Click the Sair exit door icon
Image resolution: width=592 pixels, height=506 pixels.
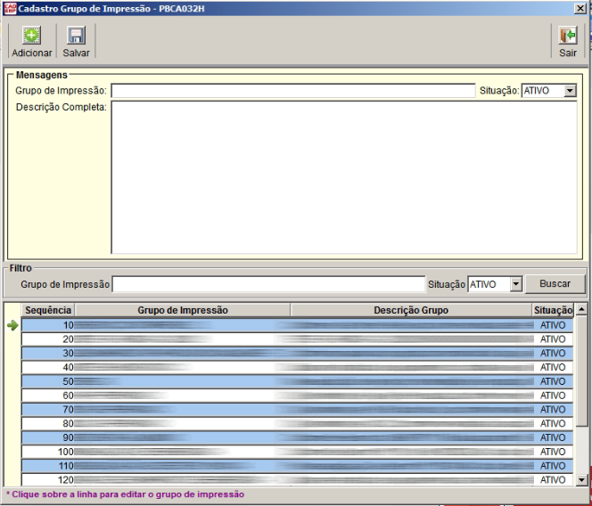pyautogui.click(x=567, y=36)
